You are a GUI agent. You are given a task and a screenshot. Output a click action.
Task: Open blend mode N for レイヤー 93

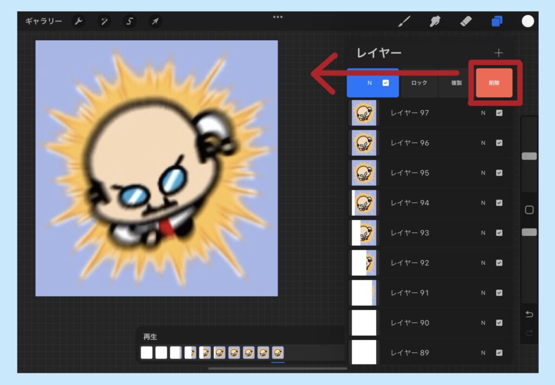(x=483, y=233)
